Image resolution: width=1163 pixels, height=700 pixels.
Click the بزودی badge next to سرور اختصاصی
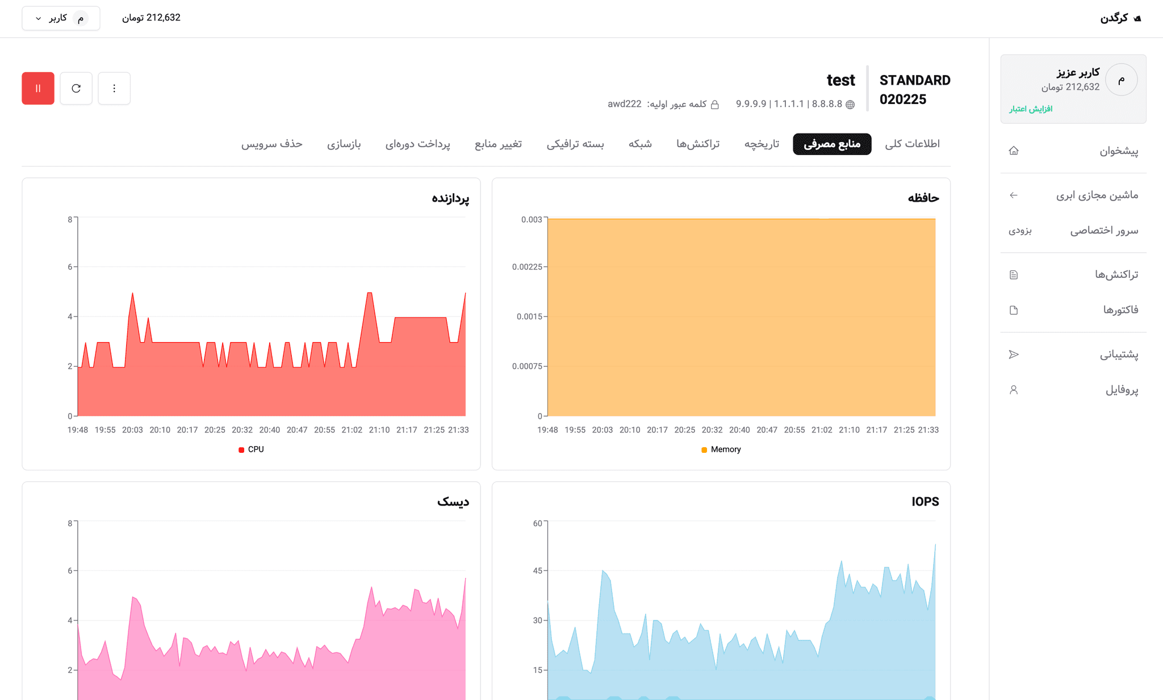1020,231
